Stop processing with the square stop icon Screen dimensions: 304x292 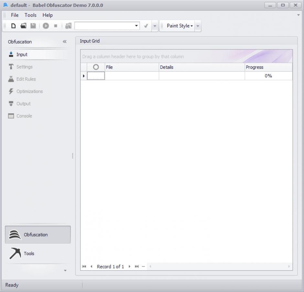(x=56, y=26)
